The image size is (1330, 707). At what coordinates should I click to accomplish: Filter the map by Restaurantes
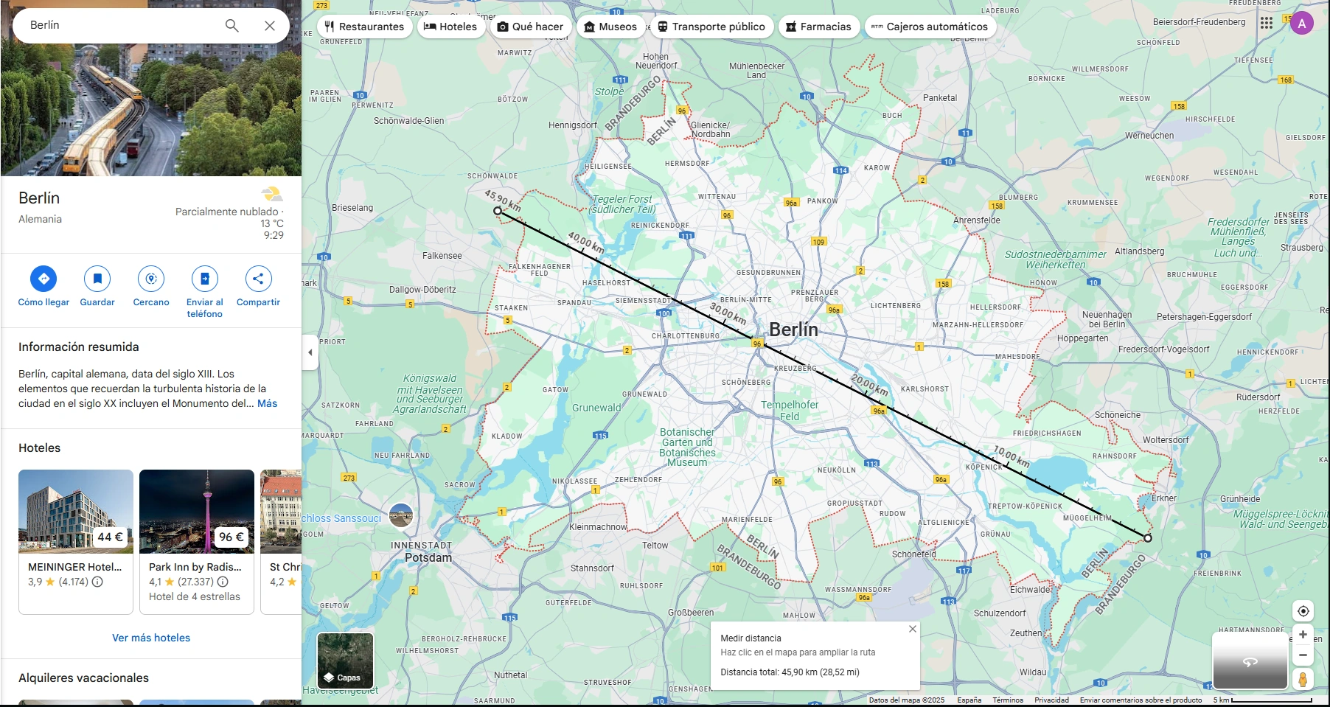click(364, 27)
